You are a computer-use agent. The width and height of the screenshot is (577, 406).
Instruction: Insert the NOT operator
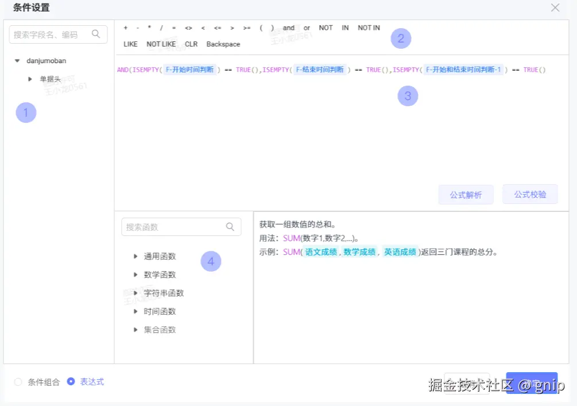click(x=326, y=28)
